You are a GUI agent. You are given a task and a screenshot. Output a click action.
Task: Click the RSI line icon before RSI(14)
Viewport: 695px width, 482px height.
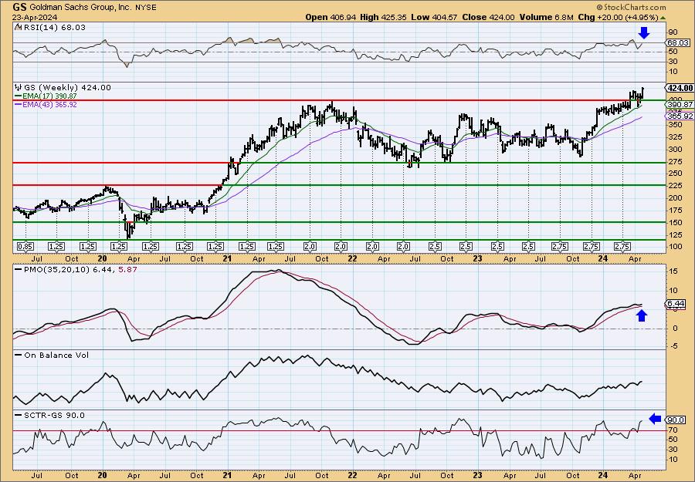point(19,28)
